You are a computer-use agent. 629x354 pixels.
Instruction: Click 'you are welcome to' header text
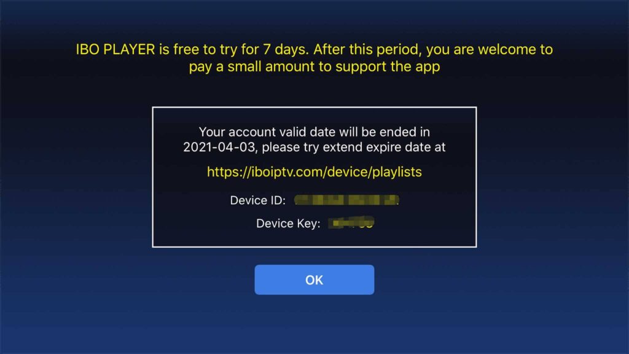coord(490,49)
